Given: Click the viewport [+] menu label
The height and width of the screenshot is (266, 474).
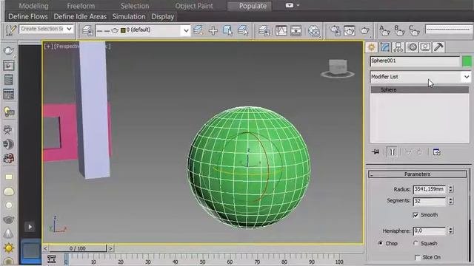Looking at the screenshot, I should (48, 47).
